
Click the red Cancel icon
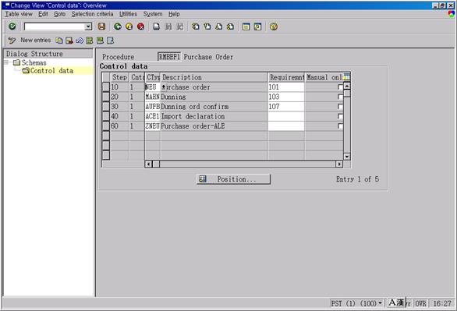141,27
